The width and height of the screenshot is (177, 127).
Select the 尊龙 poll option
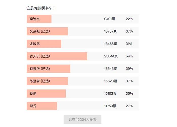83,106
